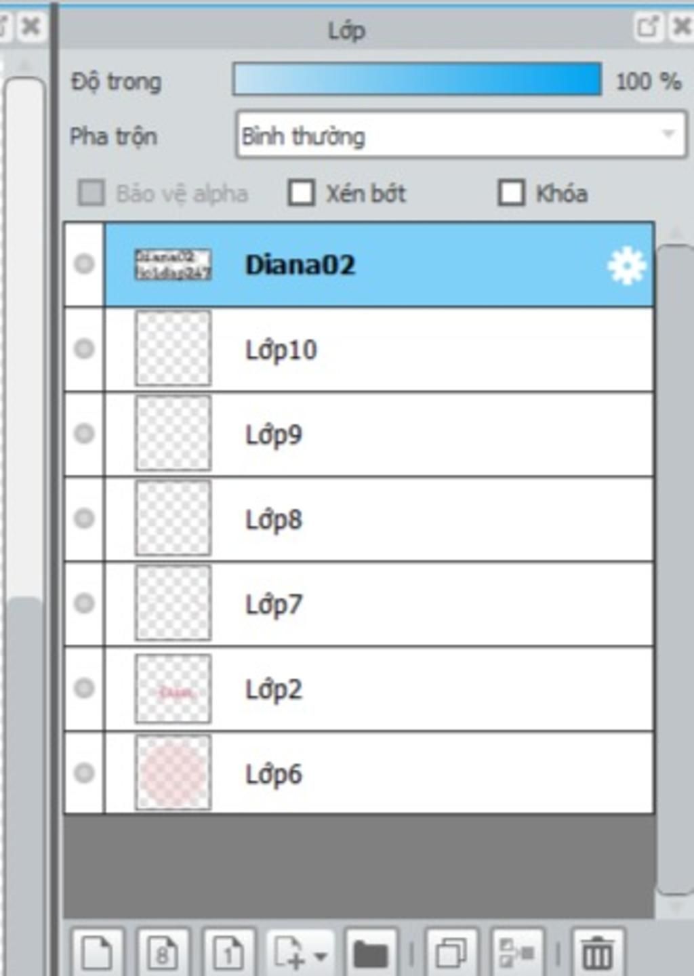Duplicate the selected layer
Viewport: 694px width, 976px height.
click(x=451, y=952)
